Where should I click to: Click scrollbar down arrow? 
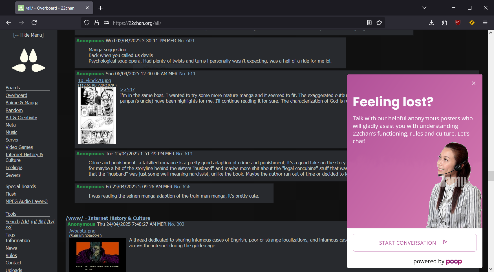(491, 269)
